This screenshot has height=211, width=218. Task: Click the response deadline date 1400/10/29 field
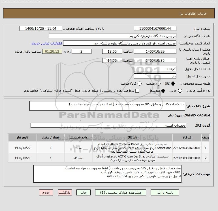coord(155,51)
